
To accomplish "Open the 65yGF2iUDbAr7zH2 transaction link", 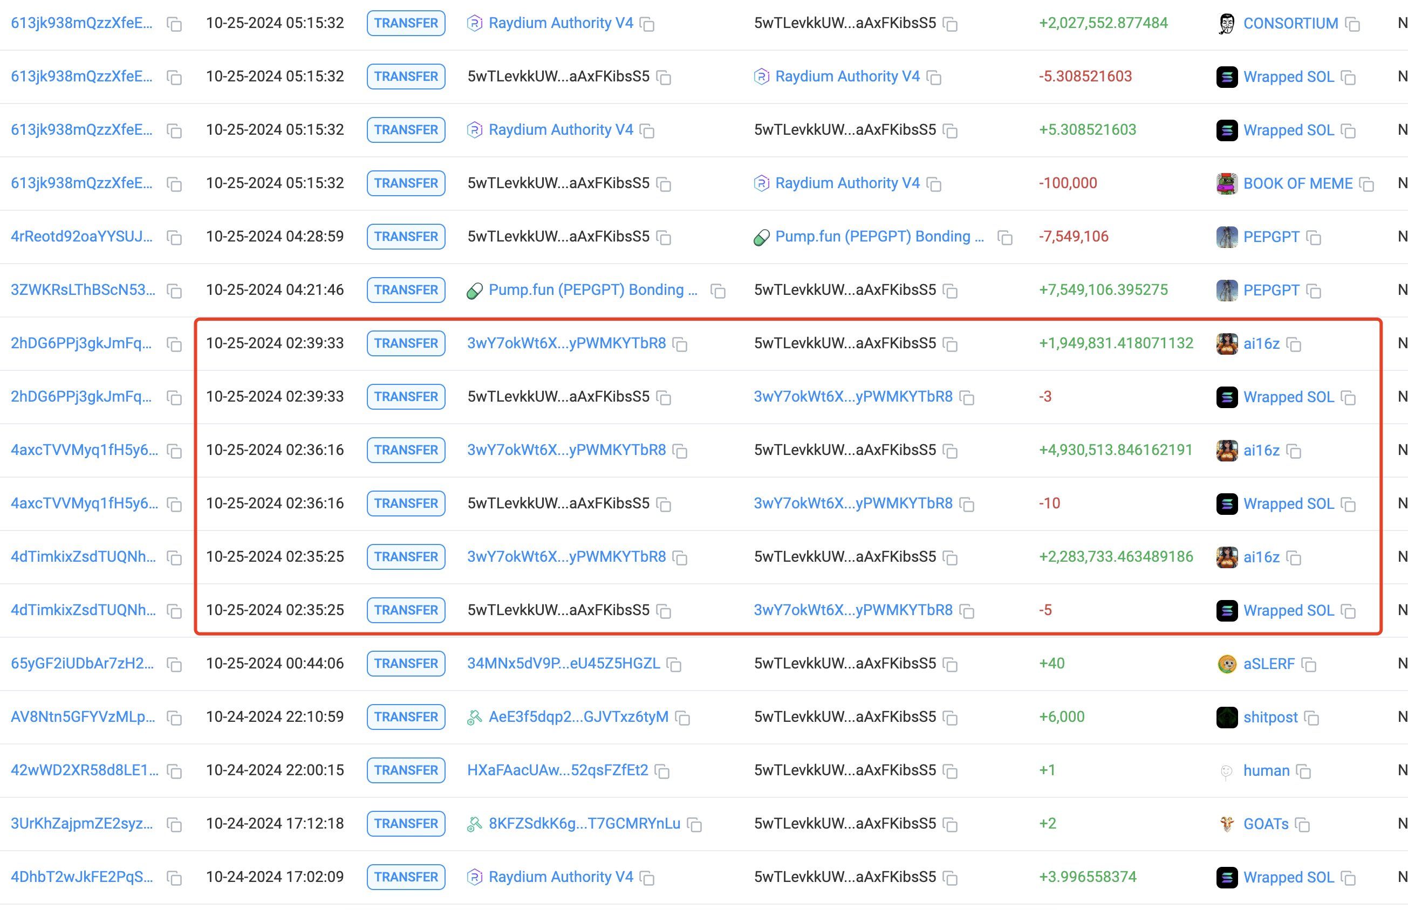I will [x=82, y=664].
